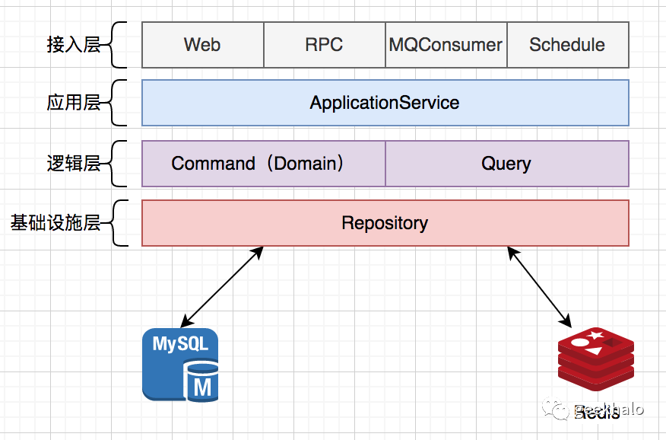Select the Repository block

(385, 223)
